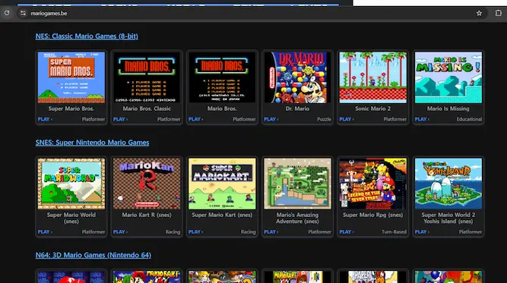507x283 pixels.
Task: Click PLAY under Sonic Mario 2
Action: tap(346, 119)
